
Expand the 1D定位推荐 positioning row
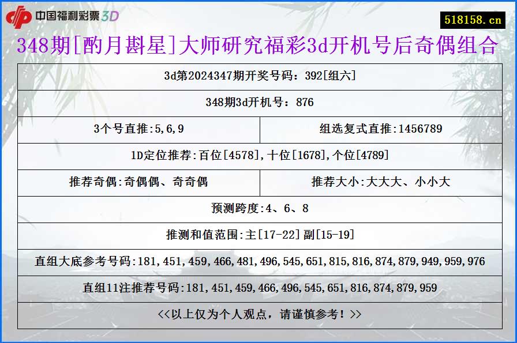tap(258, 156)
